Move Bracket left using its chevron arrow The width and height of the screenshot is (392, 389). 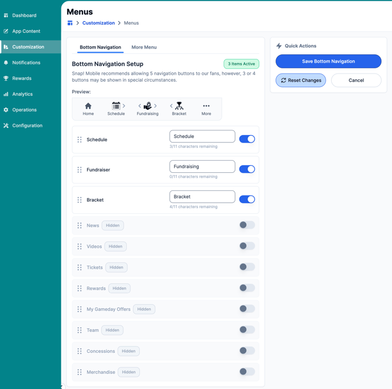[171, 106]
